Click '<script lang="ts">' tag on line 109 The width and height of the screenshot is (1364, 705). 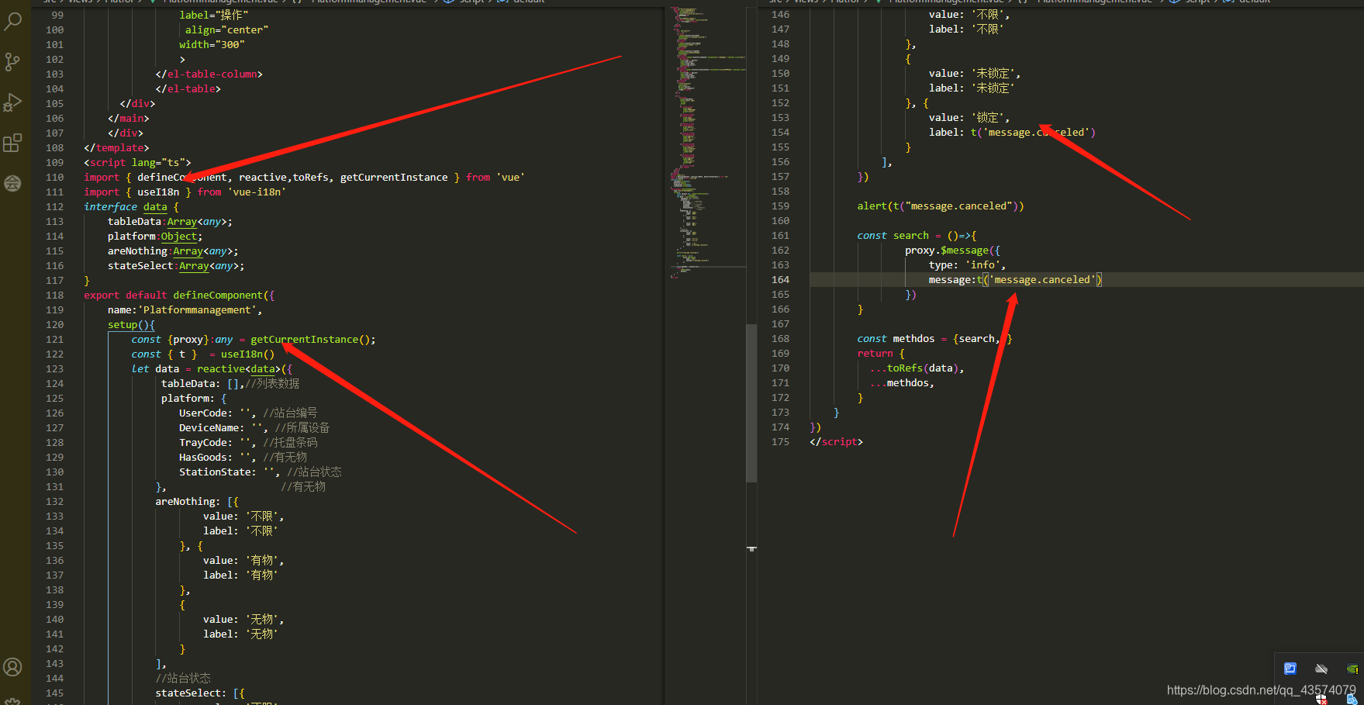[137, 163]
